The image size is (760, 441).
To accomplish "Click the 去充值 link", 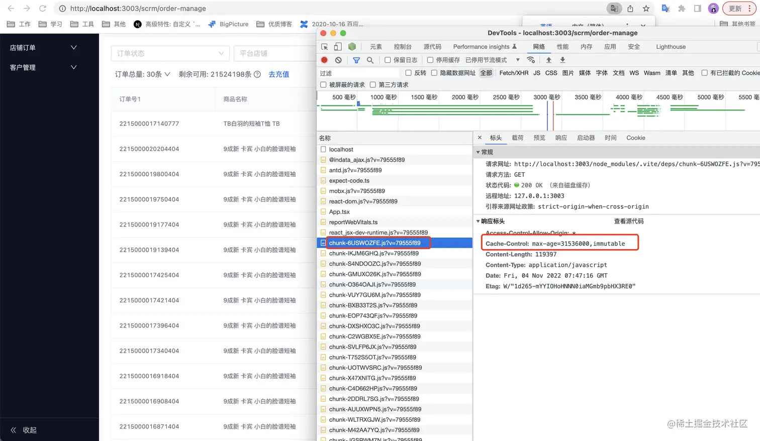I will pyautogui.click(x=279, y=74).
